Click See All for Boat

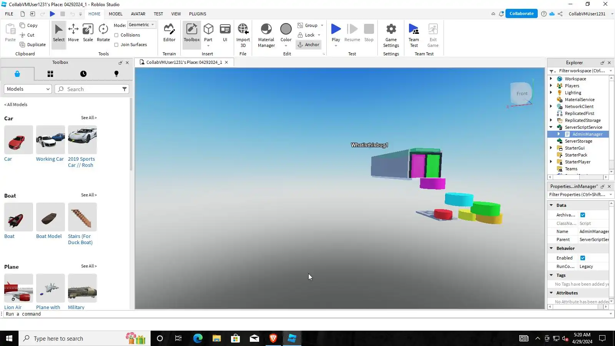coord(89,195)
